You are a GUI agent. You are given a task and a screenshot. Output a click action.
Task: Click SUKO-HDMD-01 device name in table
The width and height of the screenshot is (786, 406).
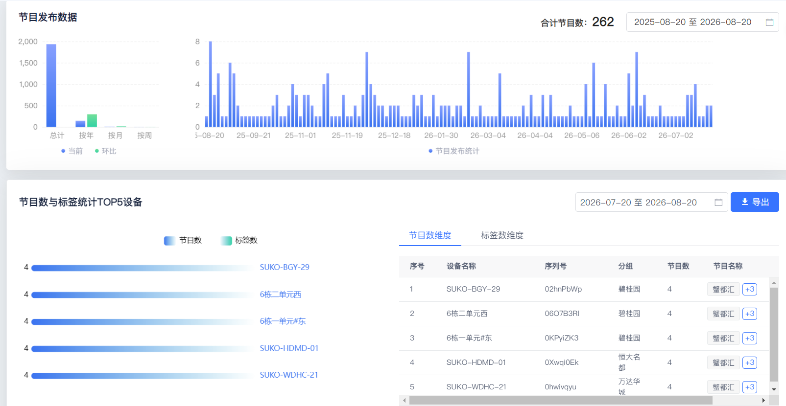click(476, 362)
